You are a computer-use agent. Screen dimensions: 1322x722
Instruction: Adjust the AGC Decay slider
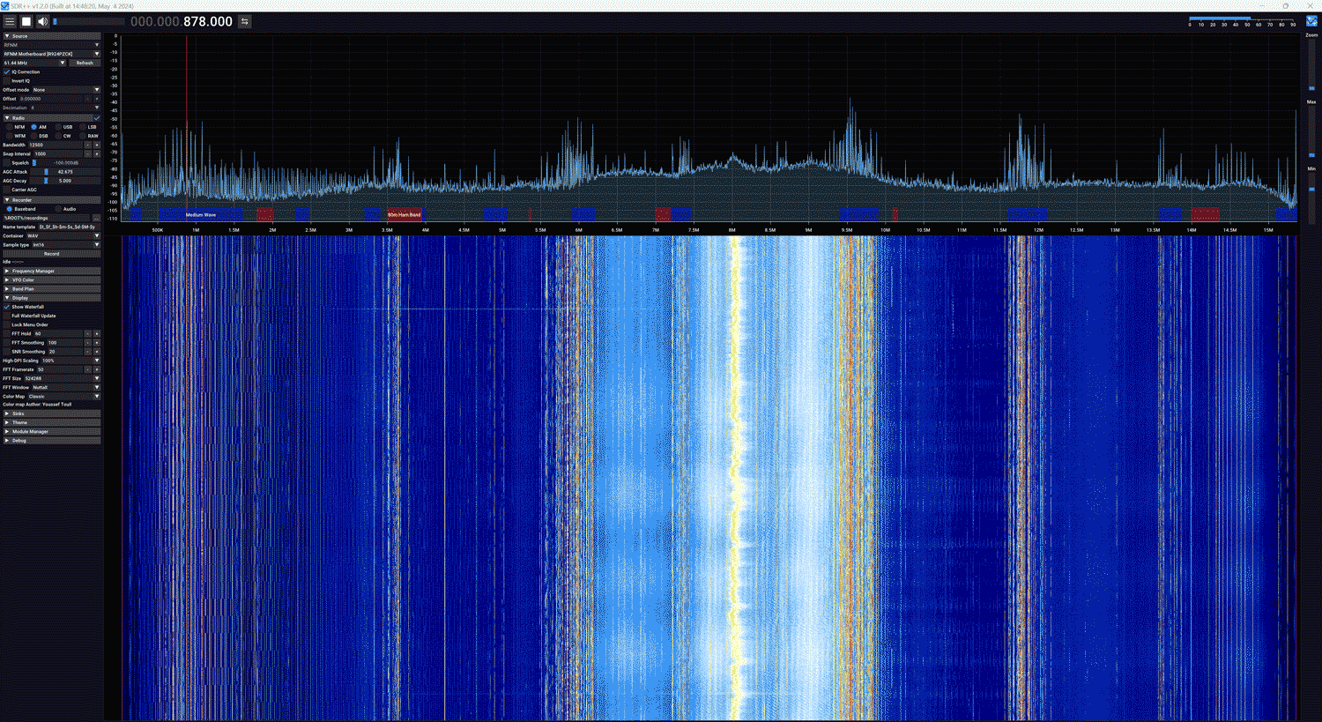(x=66, y=181)
